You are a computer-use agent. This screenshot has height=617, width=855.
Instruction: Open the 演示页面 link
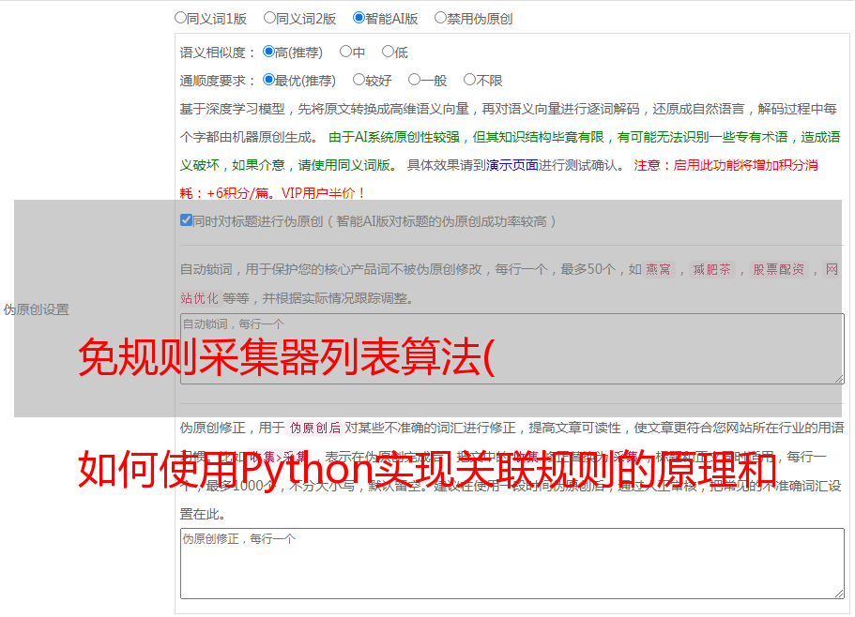tap(512, 165)
